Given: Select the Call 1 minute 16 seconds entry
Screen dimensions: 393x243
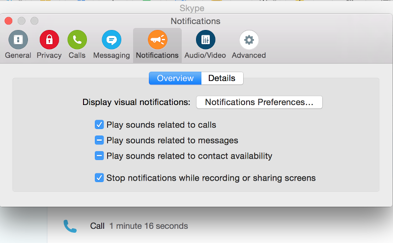Looking at the screenshot, I should [x=139, y=226].
